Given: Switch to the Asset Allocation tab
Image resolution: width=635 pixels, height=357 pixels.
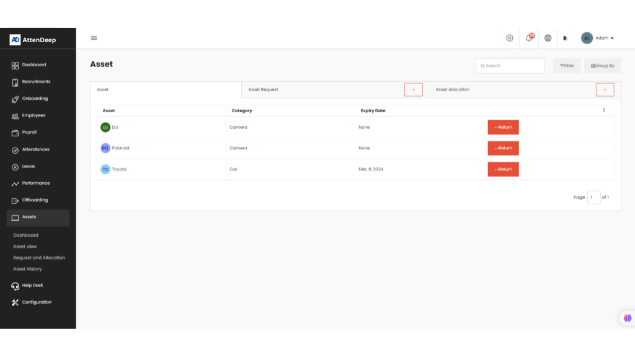Looking at the screenshot, I should 453,90.
